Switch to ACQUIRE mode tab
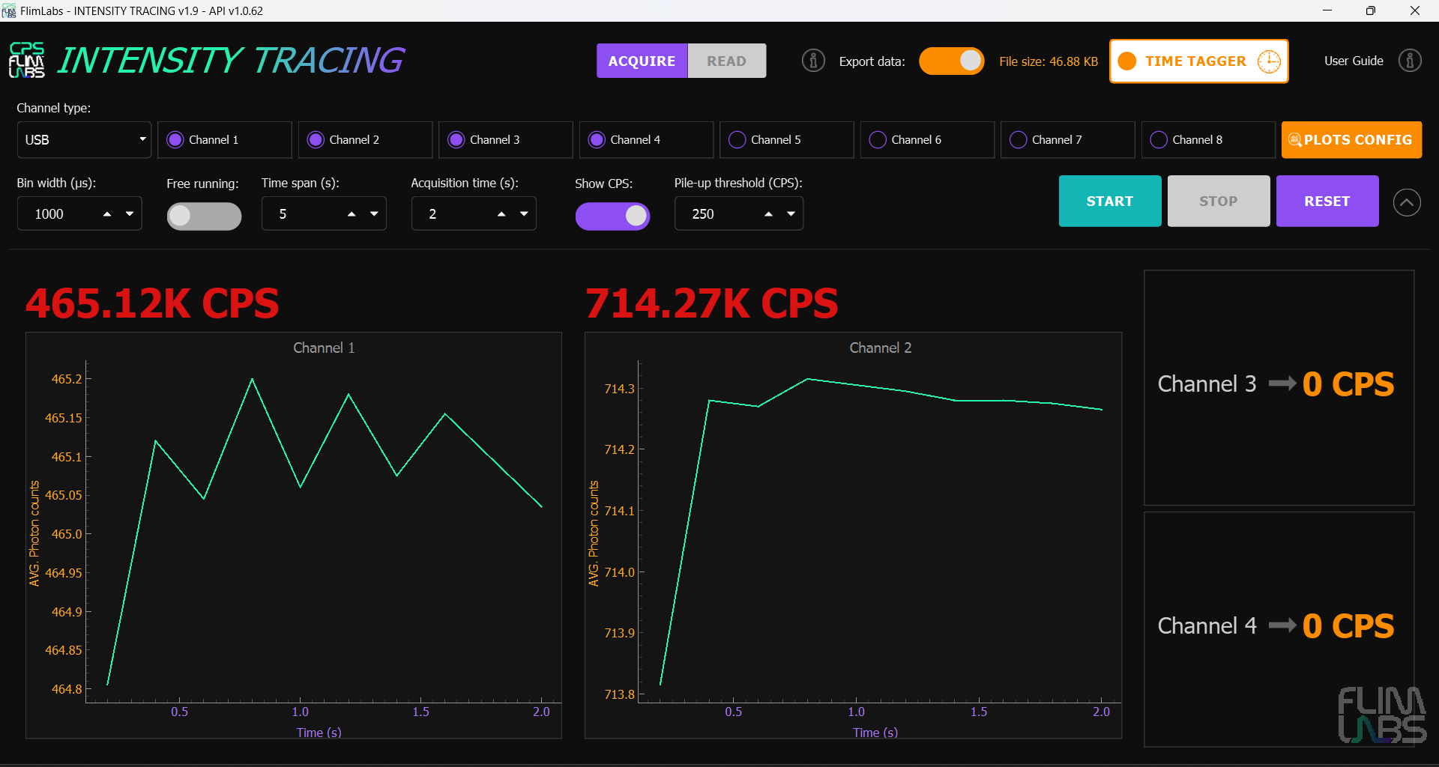Image resolution: width=1439 pixels, height=767 pixels. point(642,61)
